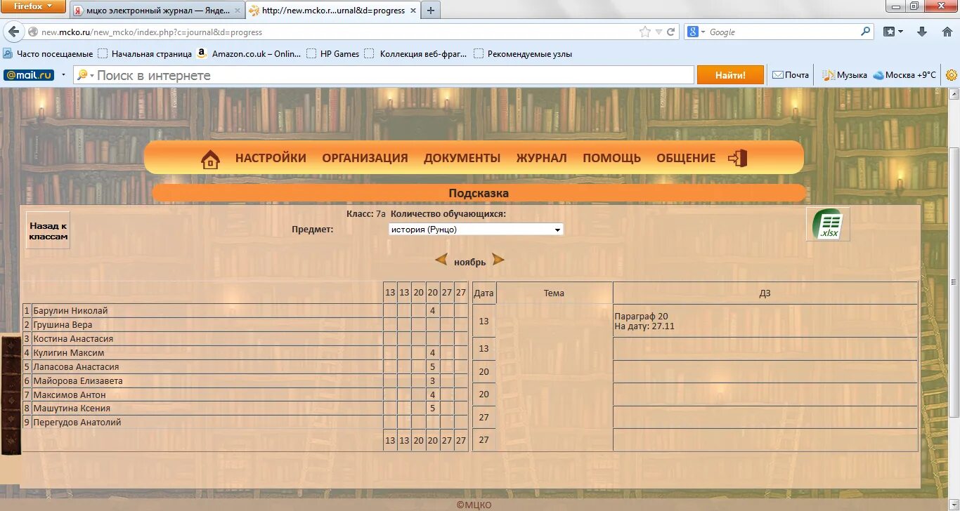Expand the URL history dropdown arrow

(x=659, y=32)
